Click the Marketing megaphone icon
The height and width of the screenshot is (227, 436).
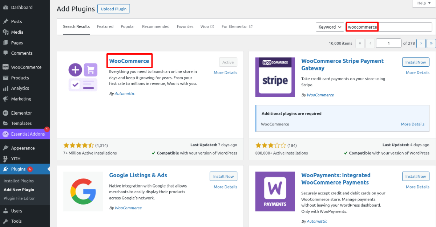[x=5, y=99]
